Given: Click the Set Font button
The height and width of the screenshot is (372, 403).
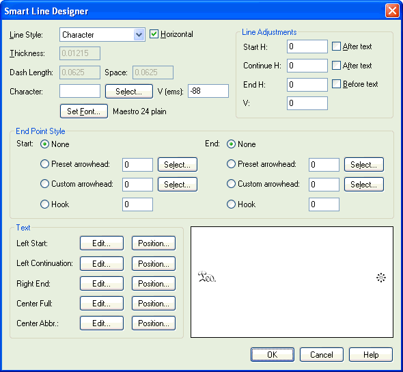Looking at the screenshot, I should (84, 111).
